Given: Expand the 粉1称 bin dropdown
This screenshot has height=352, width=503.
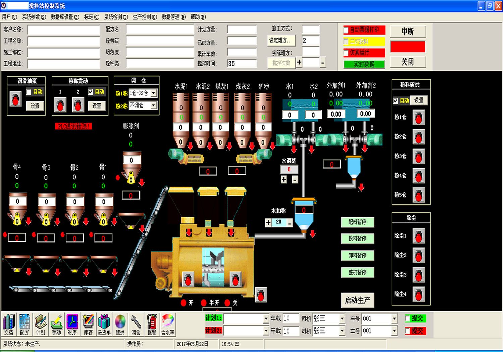Looking at the screenshot, I should (153, 93).
